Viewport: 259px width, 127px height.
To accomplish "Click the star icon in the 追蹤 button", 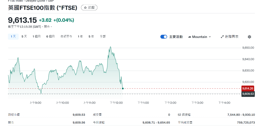I will 85,8.
